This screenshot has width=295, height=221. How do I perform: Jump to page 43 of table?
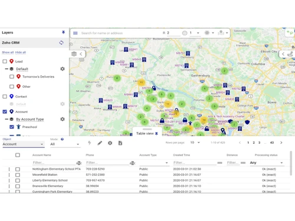[272, 143]
